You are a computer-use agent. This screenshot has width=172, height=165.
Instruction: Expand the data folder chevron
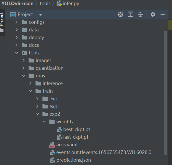(x=17, y=30)
